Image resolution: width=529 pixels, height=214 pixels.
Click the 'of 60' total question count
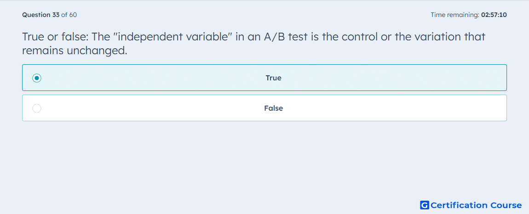69,15
